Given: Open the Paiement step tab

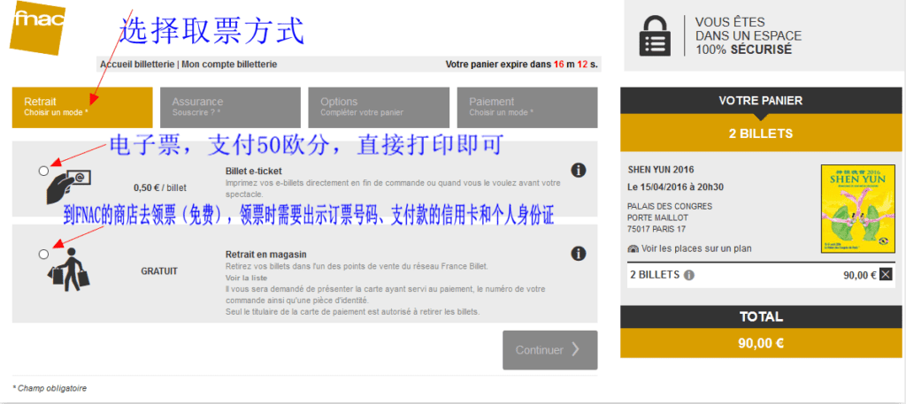Looking at the screenshot, I should coord(526,107).
